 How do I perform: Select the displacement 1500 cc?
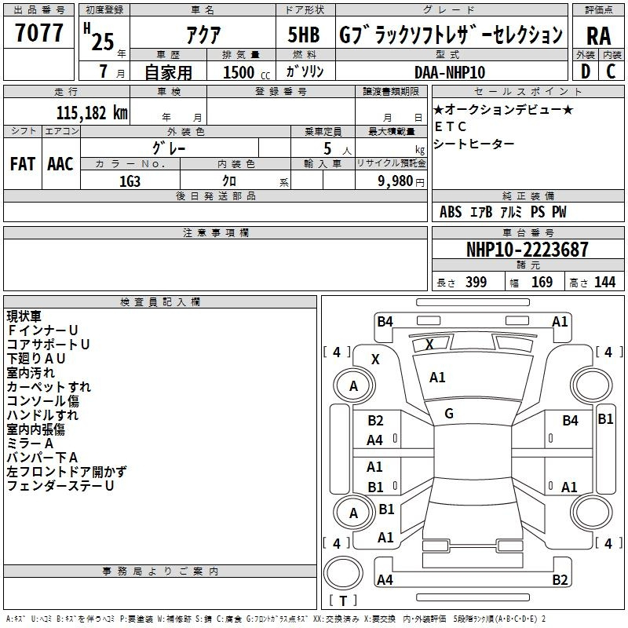[x=246, y=72]
